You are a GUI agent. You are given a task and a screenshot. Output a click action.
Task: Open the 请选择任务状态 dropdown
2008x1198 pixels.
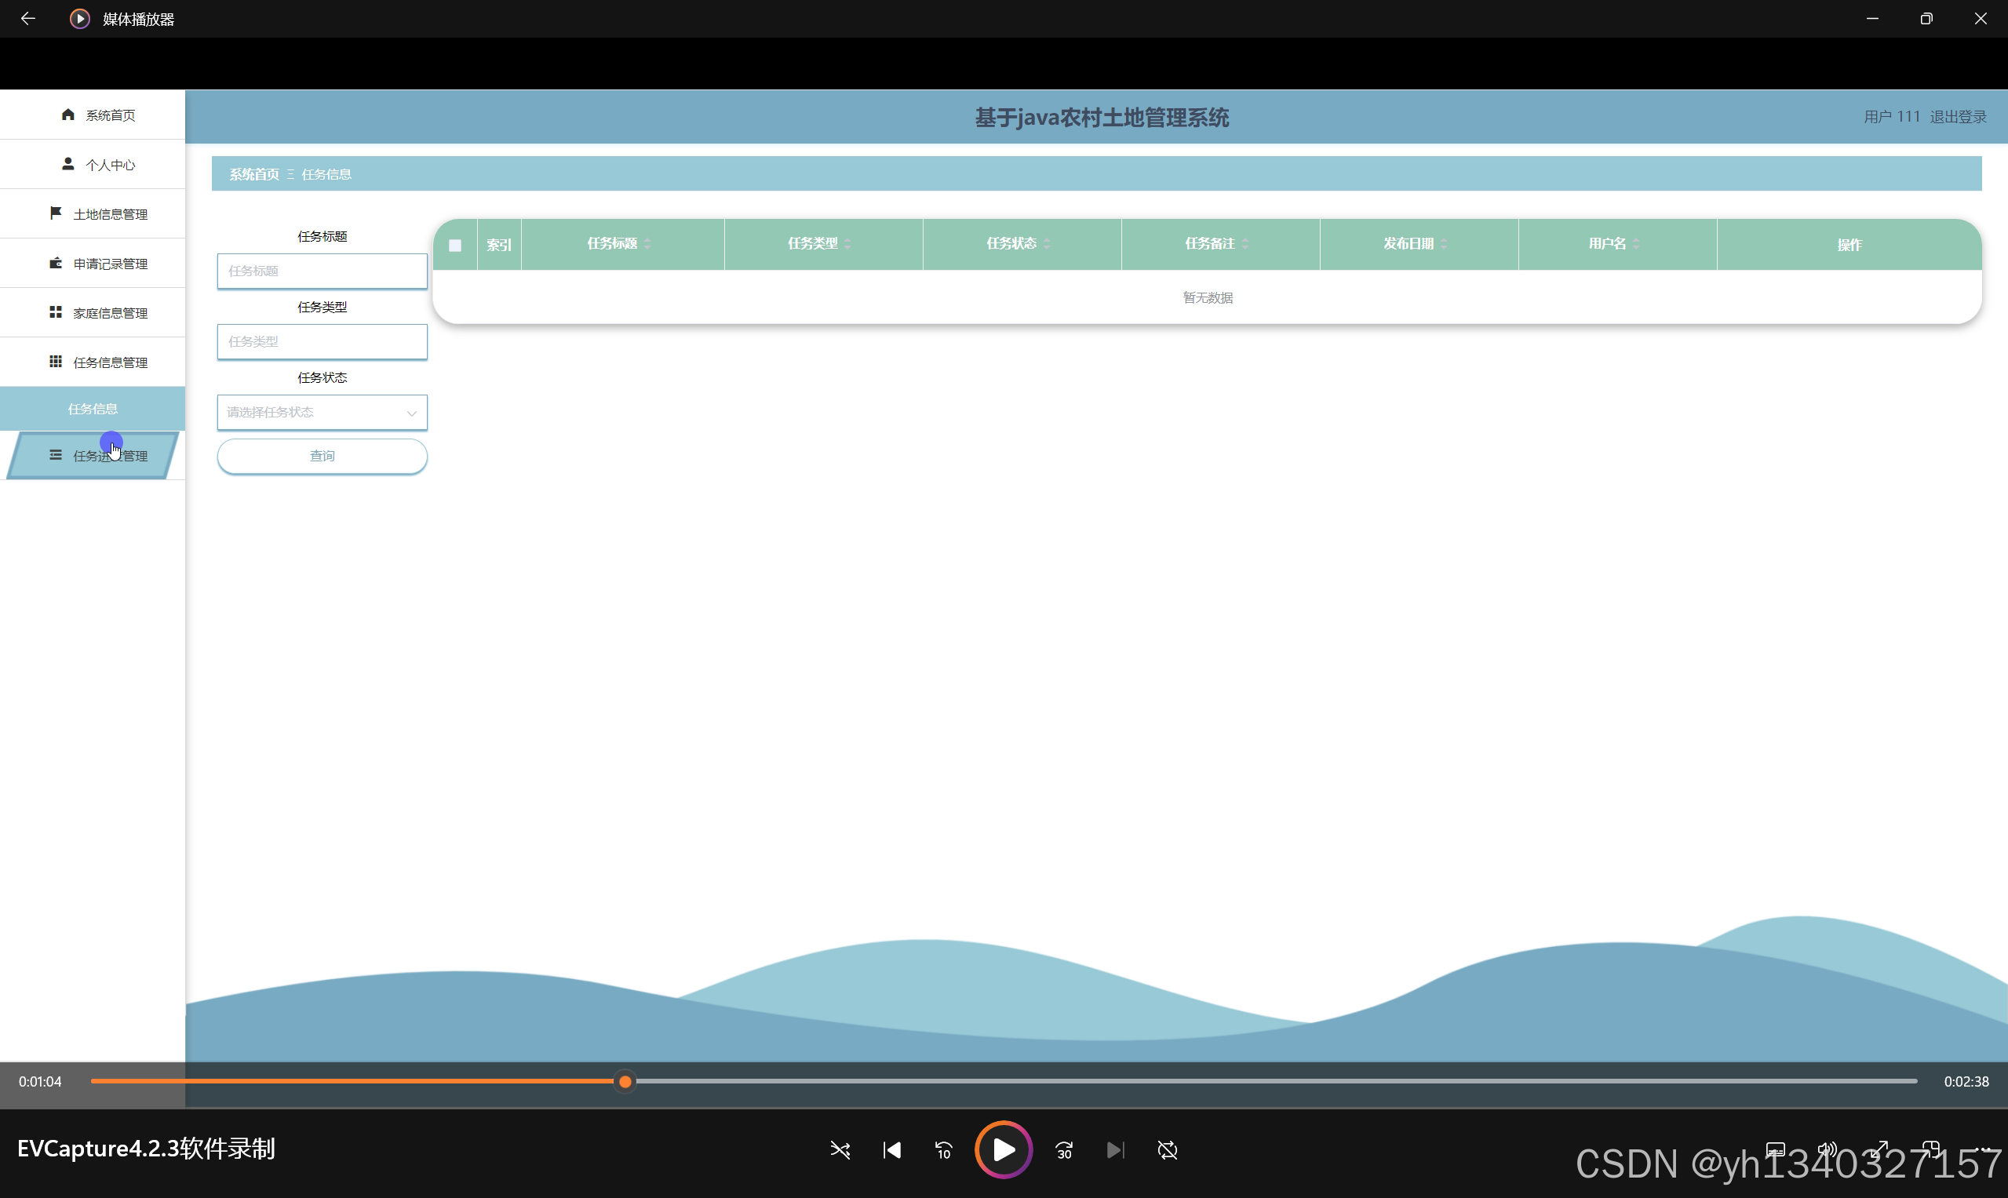click(322, 413)
